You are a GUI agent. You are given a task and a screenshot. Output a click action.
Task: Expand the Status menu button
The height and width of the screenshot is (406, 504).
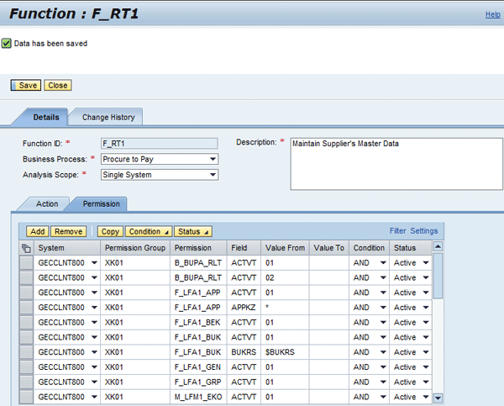(192, 231)
